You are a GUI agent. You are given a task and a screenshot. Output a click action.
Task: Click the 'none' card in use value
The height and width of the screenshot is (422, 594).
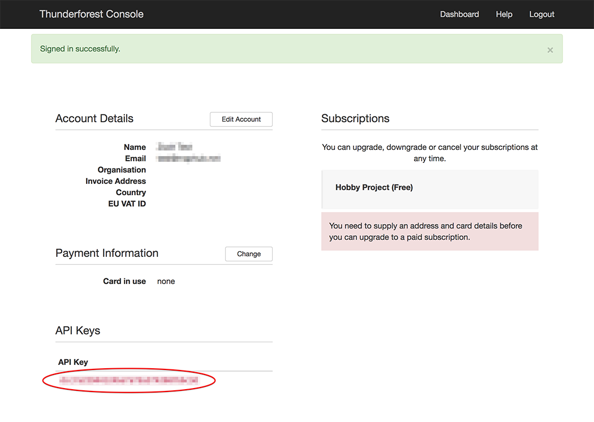tap(166, 281)
